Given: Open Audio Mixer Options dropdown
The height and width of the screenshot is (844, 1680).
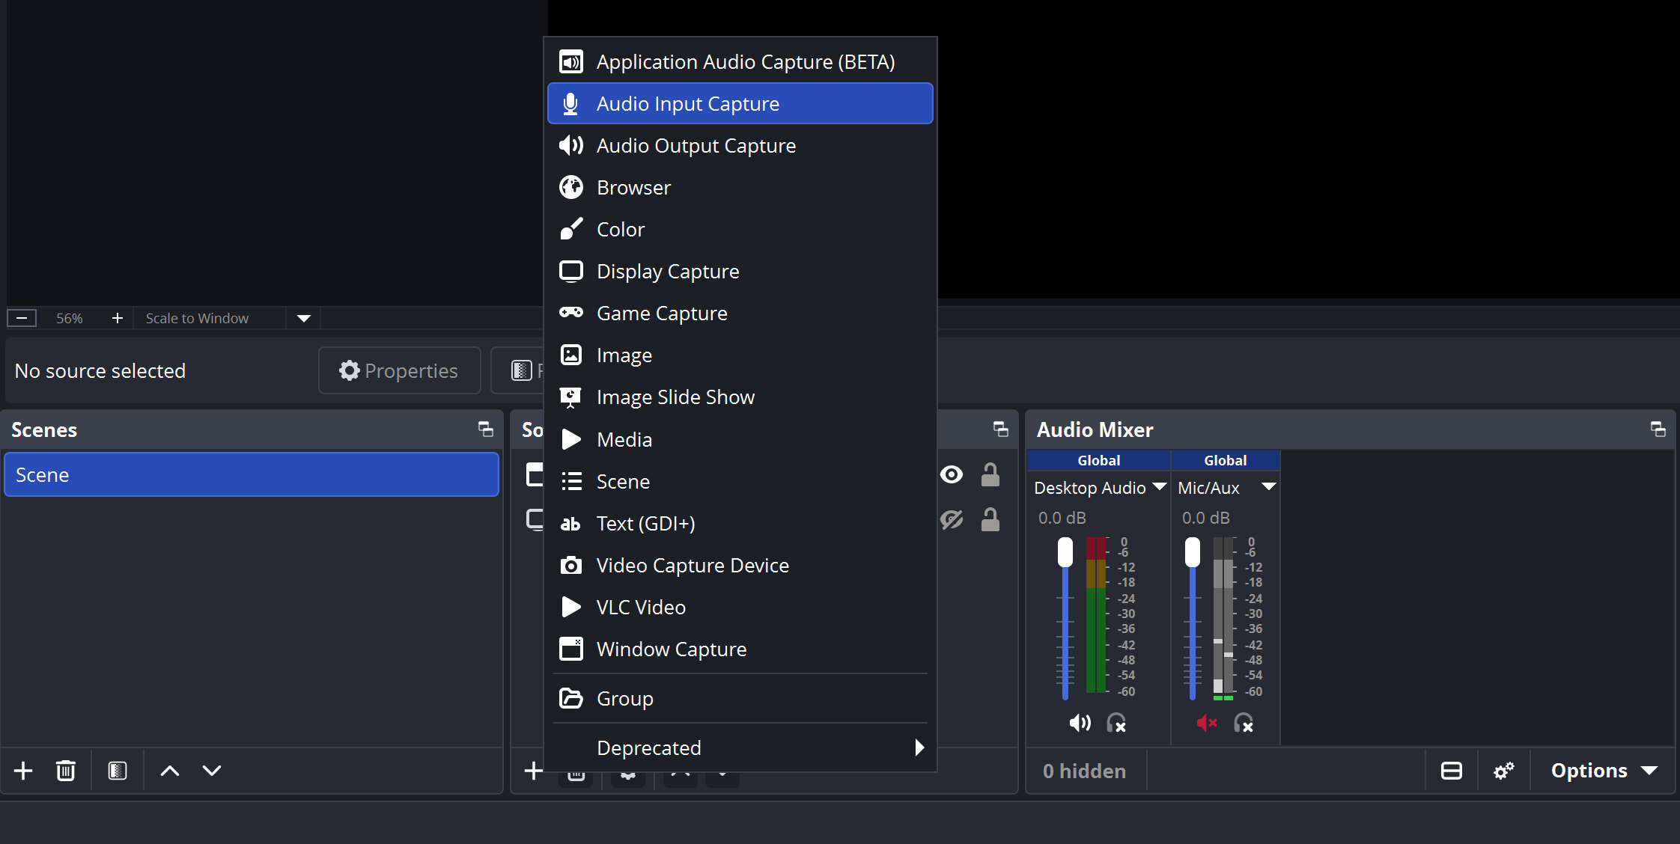Looking at the screenshot, I should [1603, 771].
